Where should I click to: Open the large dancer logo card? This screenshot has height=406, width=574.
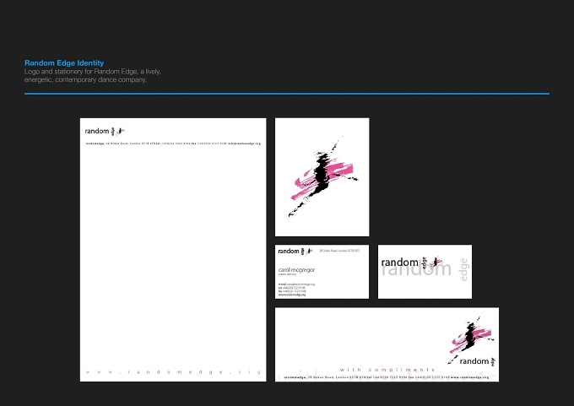tap(322, 176)
